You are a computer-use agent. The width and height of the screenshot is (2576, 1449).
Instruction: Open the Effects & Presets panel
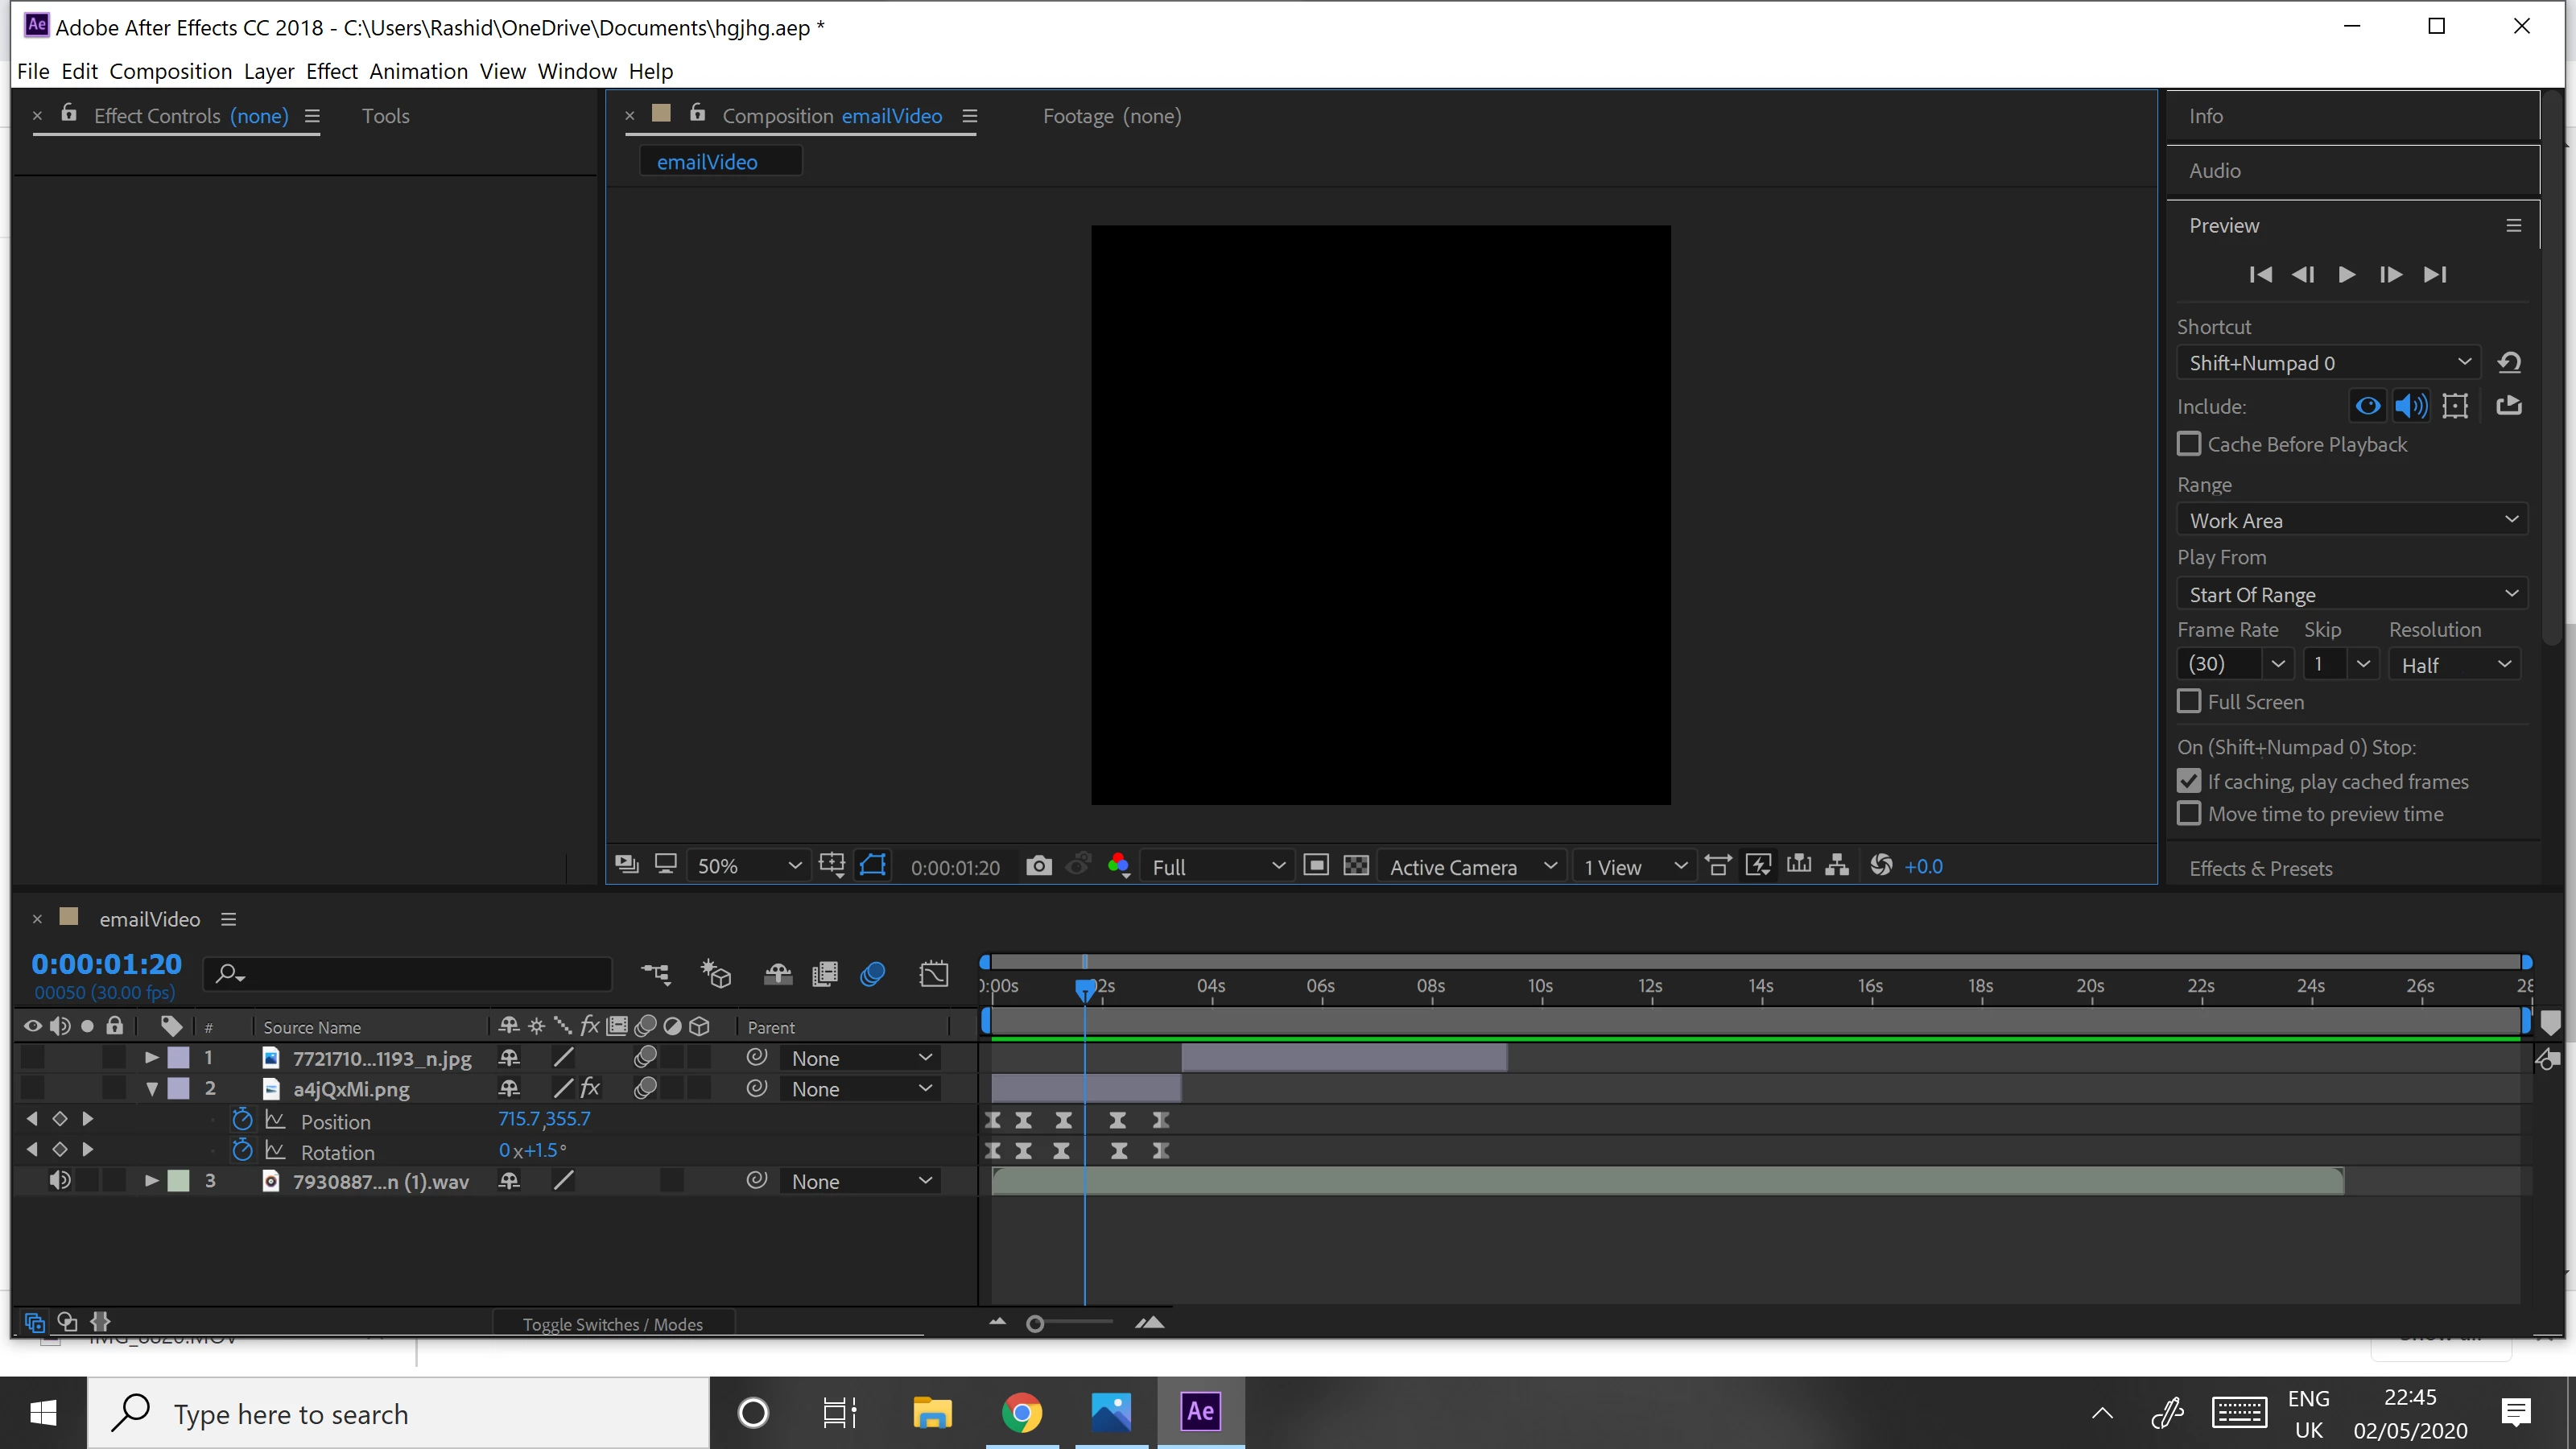tap(2260, 868)
